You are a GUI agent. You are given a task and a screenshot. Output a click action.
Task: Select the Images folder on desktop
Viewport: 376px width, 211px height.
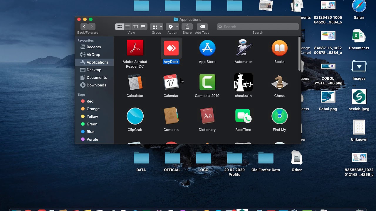coord(359,67)
